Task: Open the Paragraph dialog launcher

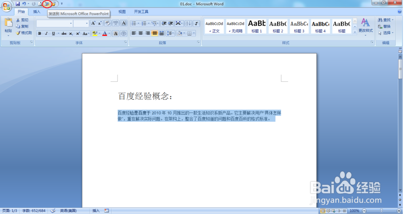Action: click(198, 42)
